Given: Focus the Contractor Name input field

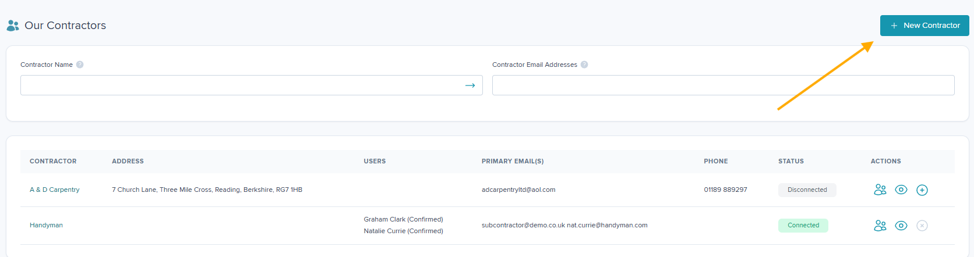Looking at the screenshot, I should [x=252, y=85].
